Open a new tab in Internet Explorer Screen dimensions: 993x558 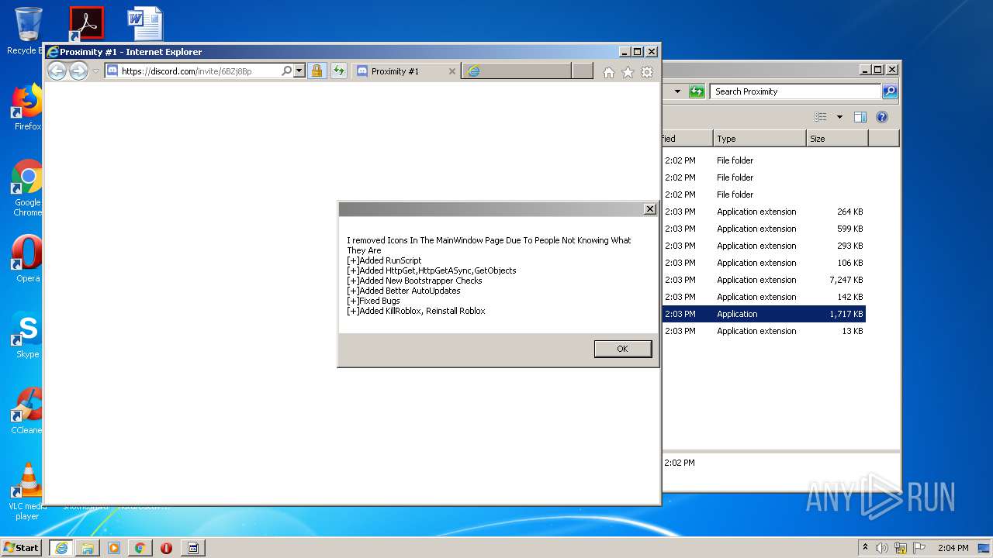pyautogui.click(x=583, y=71)
